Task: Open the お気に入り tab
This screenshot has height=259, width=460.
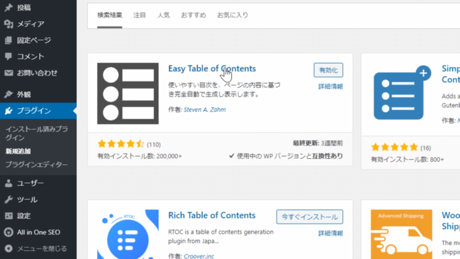Action: pos(233,15)
